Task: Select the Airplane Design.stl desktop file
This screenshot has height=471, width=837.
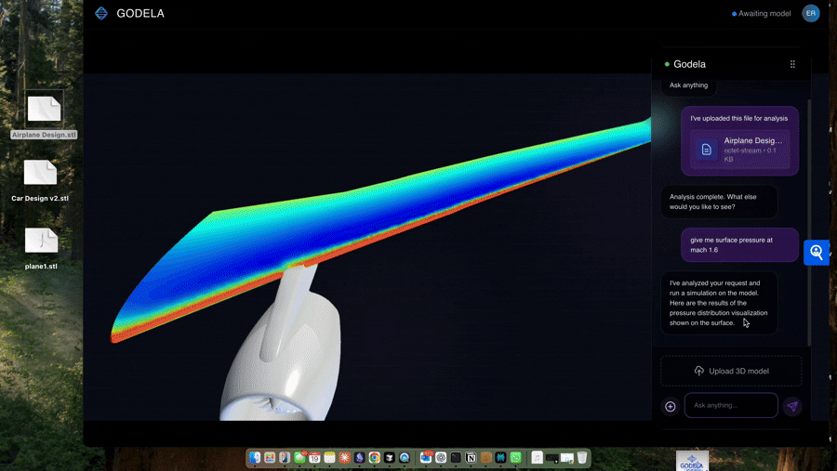Action: pyautogui.click(x=44, y=110)
